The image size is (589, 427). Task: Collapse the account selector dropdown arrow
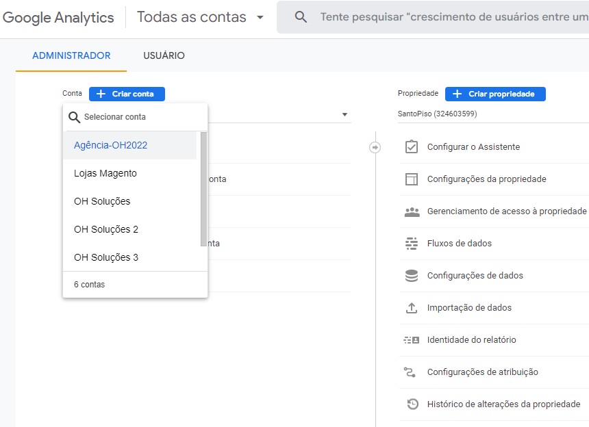pyautogui.click(x=344, y=114)
